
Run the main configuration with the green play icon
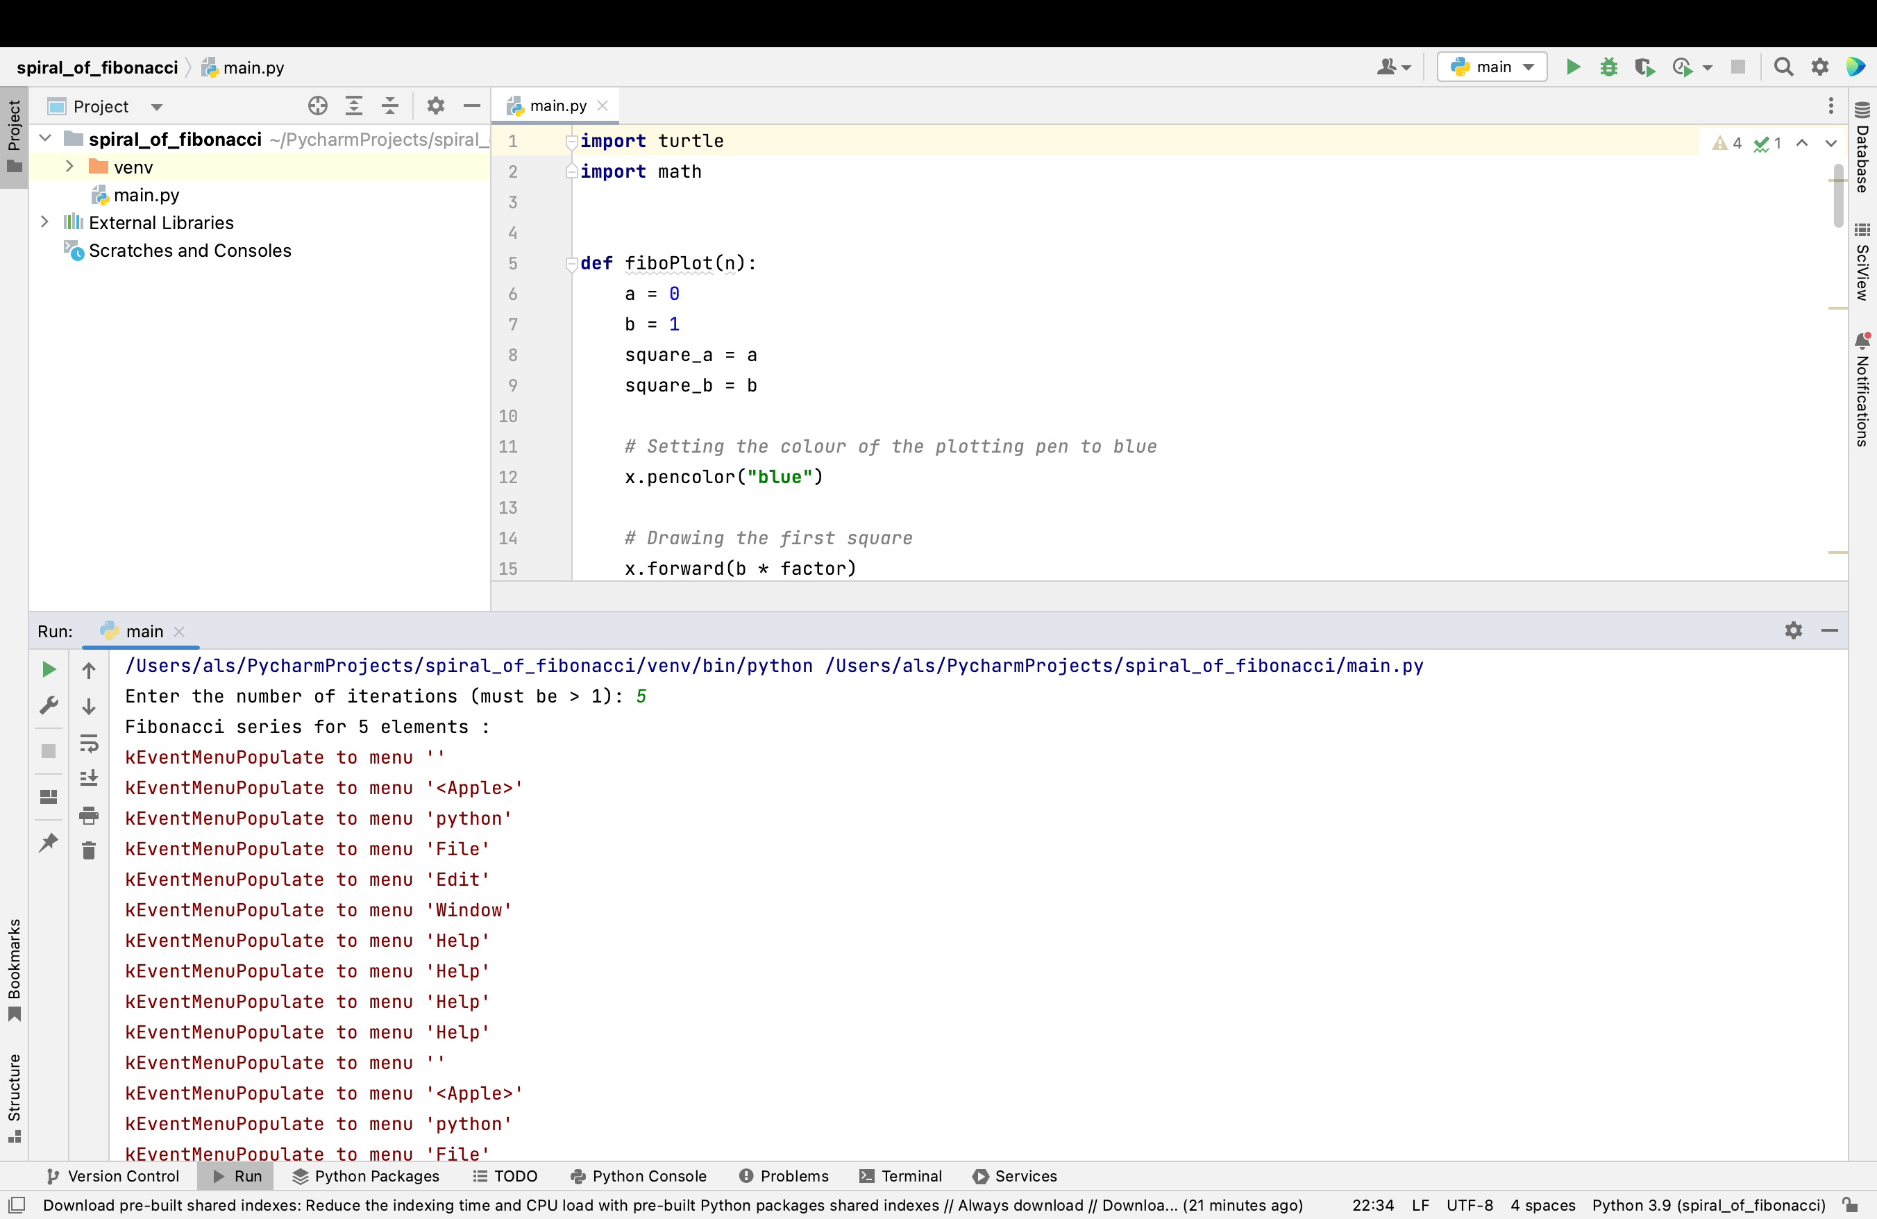[1572, 67]
